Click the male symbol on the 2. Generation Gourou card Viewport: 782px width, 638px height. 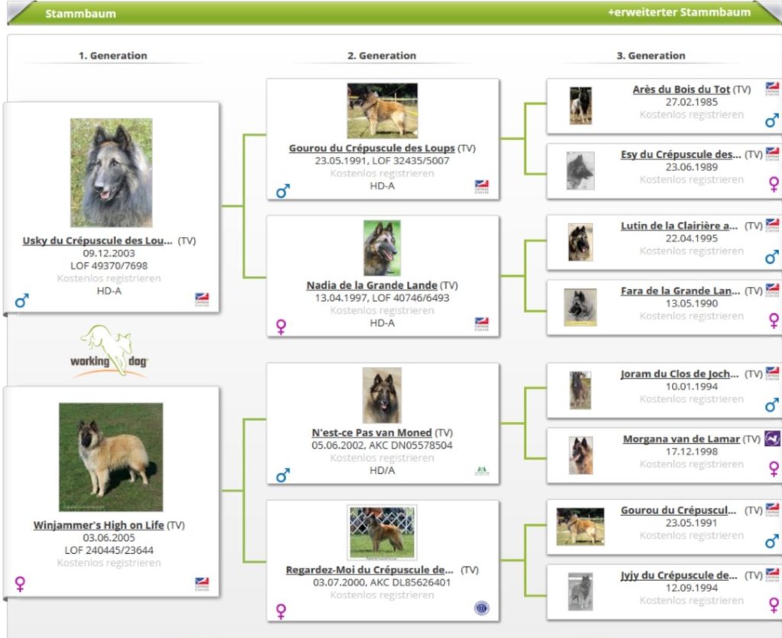pyautogui.click(x=283, y=190)
